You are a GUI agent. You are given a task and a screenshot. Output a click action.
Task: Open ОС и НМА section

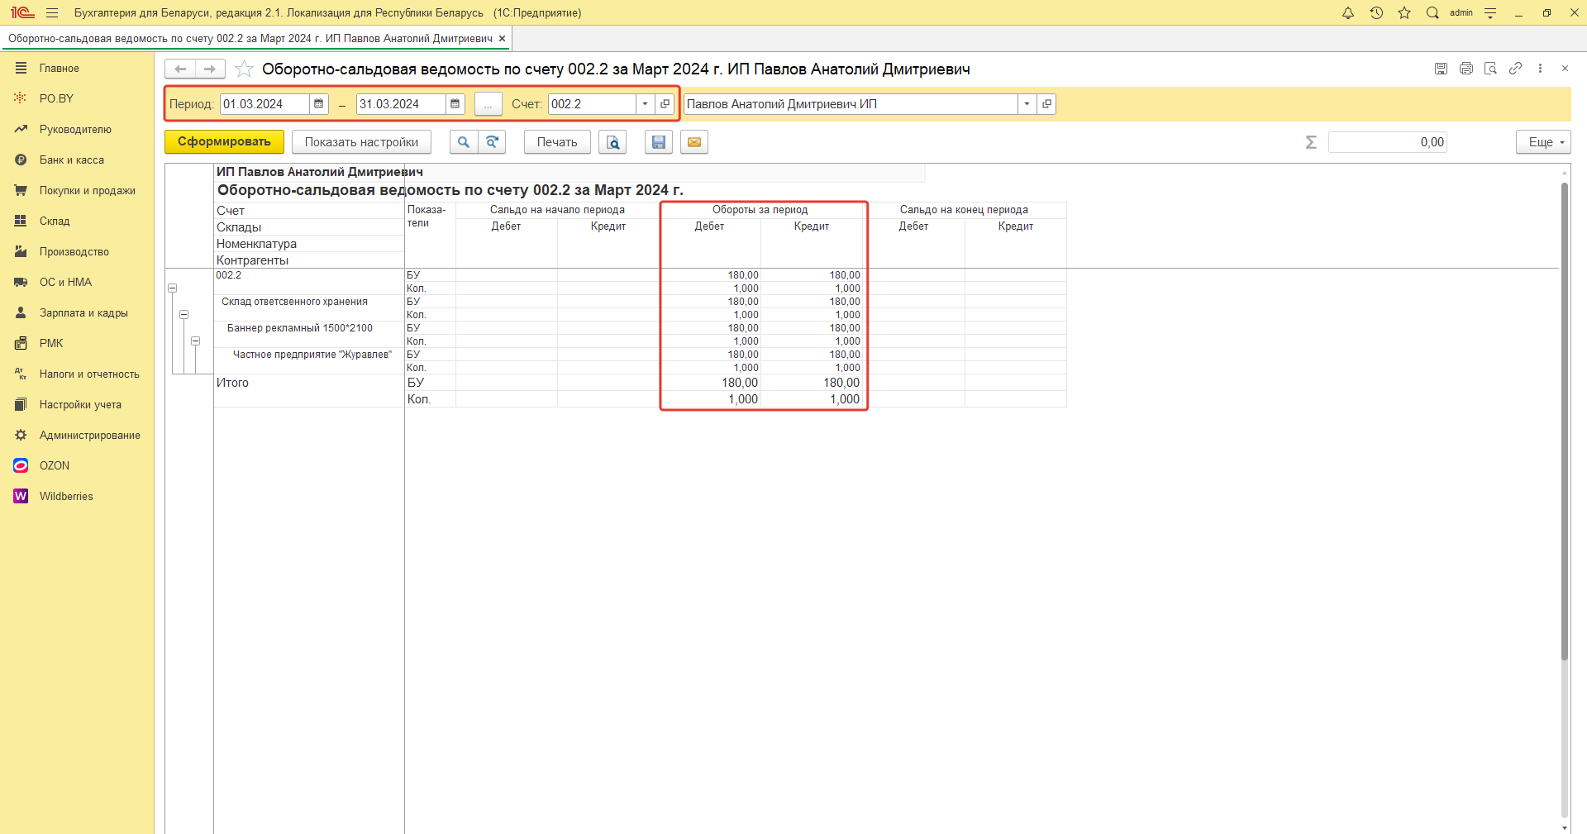pyautogui.click(x=65, y=283)
